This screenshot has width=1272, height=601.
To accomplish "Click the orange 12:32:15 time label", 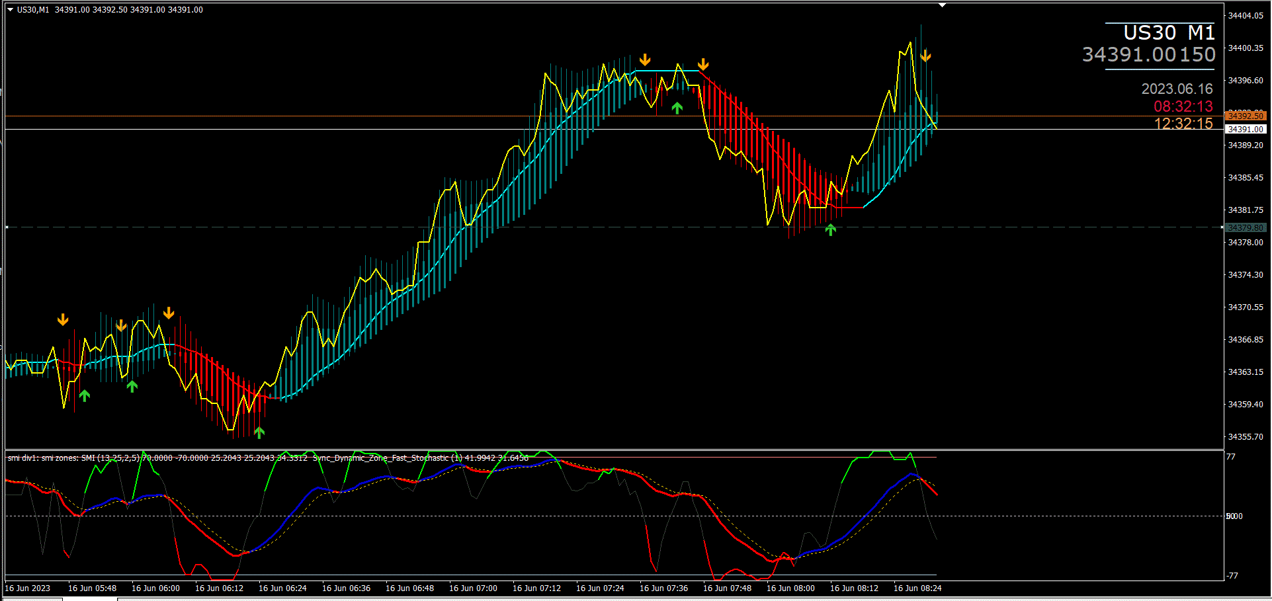I will pyautogui.click(x=1183, y=124).
